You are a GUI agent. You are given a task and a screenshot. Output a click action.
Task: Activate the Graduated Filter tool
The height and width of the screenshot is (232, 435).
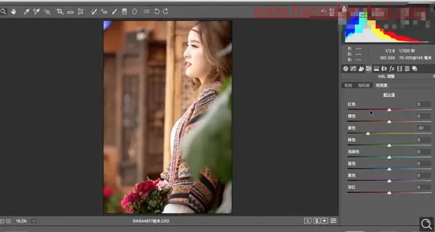click(x=124, y=11)
